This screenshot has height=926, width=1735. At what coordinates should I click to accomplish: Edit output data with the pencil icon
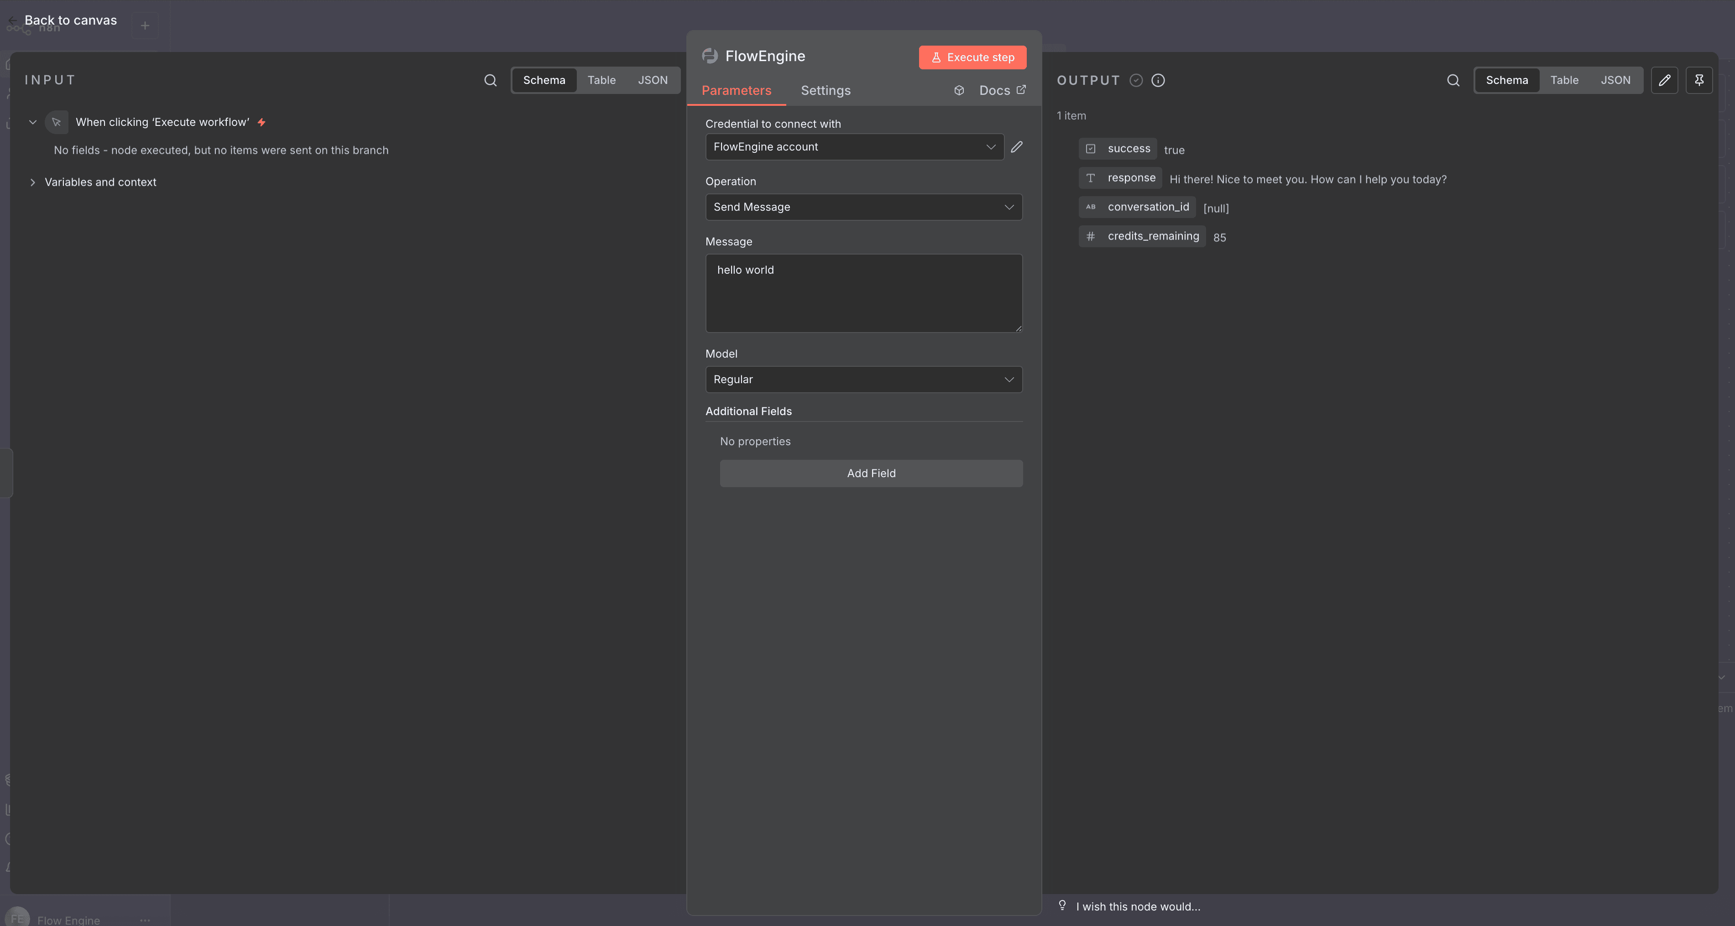coord(1664,80)
